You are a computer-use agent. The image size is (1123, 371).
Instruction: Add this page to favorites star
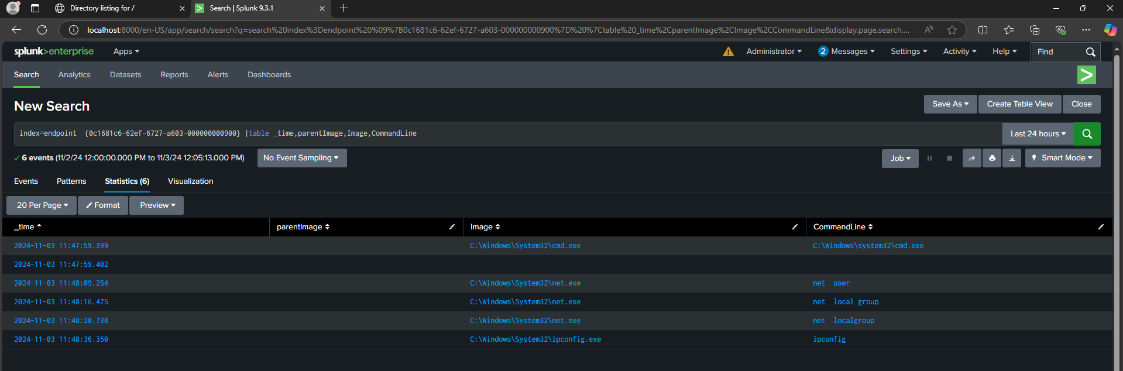coord(952,30)
